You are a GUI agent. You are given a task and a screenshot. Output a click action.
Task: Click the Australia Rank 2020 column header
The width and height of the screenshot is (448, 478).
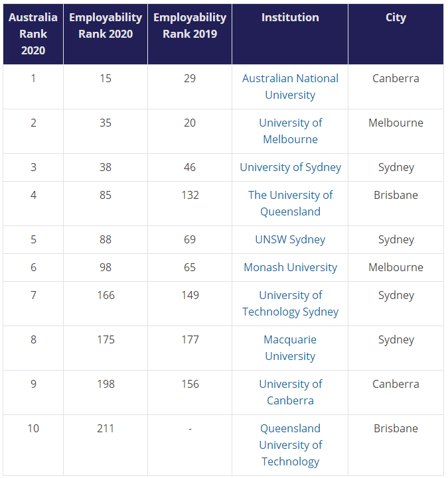pos(33,34)
